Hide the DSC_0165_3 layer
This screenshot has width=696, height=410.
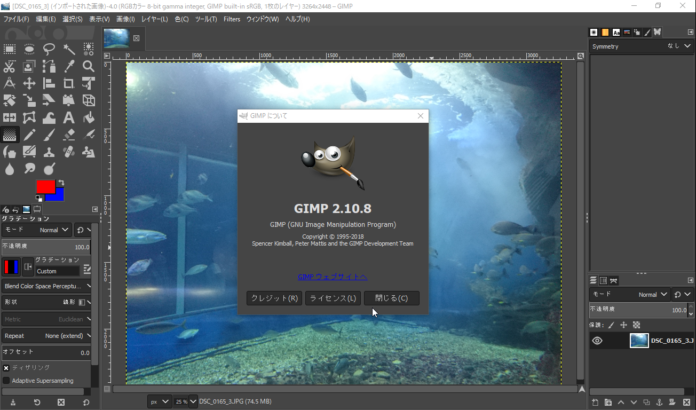(x=597, y=340)
